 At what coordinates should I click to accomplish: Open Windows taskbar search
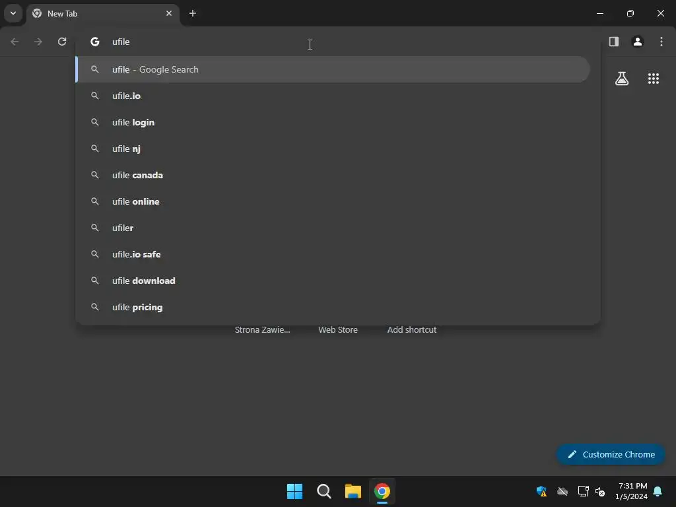323,491
